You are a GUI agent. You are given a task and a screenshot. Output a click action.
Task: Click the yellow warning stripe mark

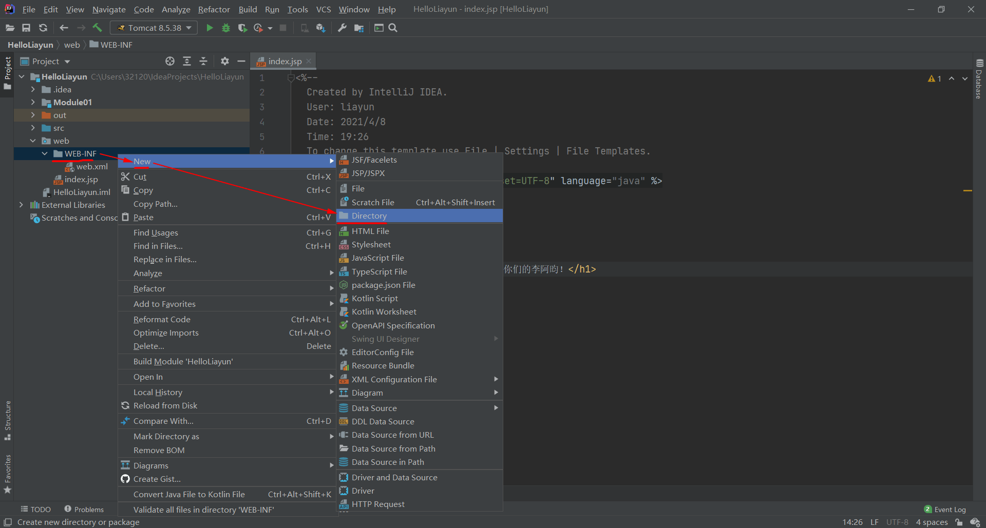tap(968, 191)
